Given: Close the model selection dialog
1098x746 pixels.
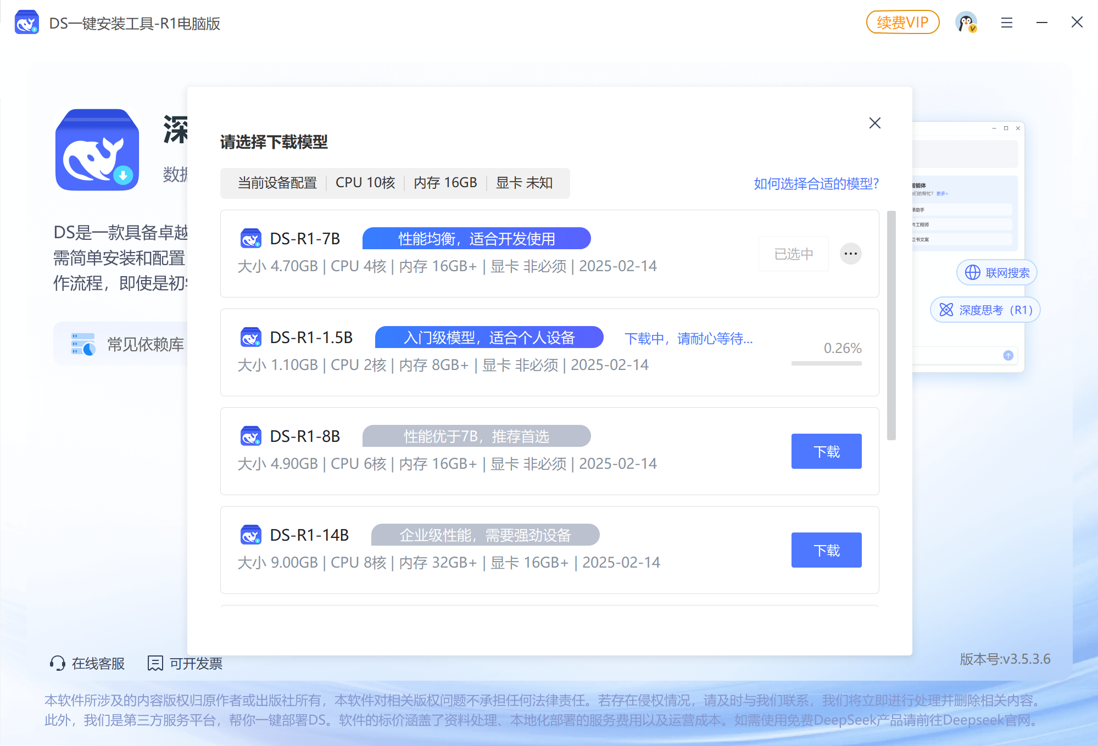Looking at the screenshot, I should [x=875, y=123].
